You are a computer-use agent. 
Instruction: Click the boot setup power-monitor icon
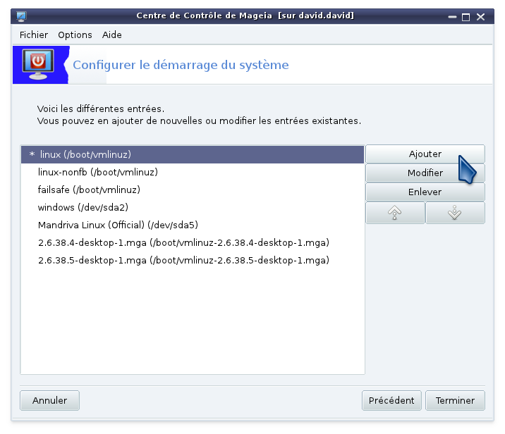tap(38, 65)
